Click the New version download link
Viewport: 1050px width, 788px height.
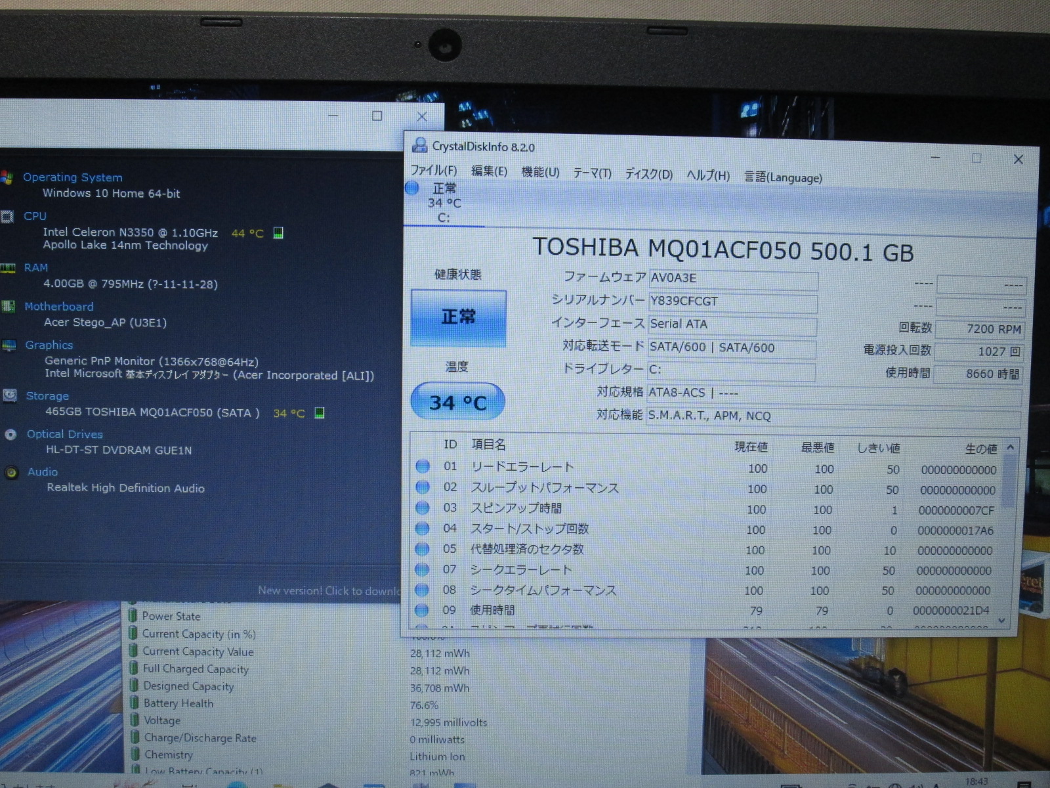328,590
